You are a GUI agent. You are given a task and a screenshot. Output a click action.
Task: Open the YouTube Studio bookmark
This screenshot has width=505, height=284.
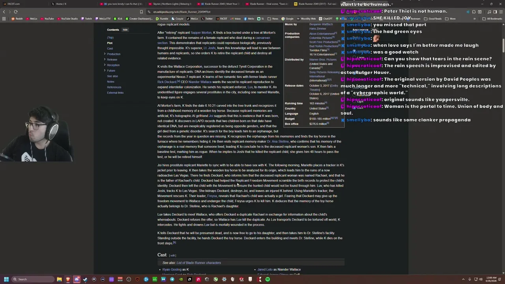click(x=67, y=19)
